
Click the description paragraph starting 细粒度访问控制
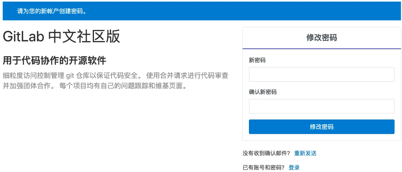click(115, 81)
